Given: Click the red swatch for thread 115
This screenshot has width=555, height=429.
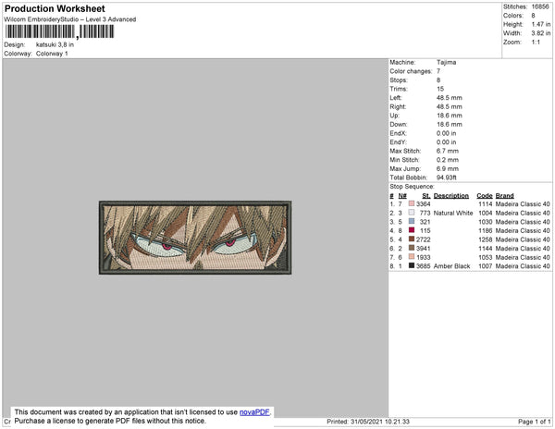Looking at the screenshot, I should [412, 230].
